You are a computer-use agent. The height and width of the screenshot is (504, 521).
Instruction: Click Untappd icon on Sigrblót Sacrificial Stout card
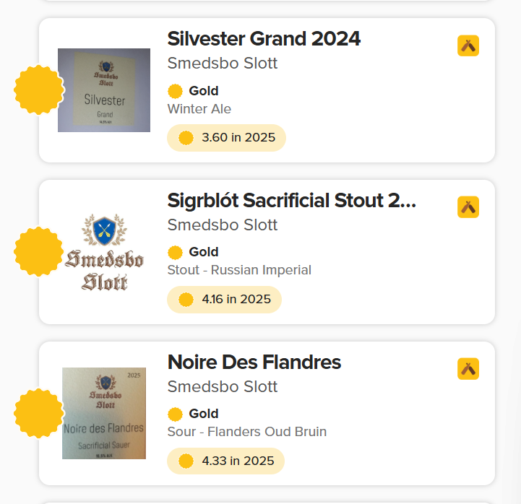[x=468, y=207]
